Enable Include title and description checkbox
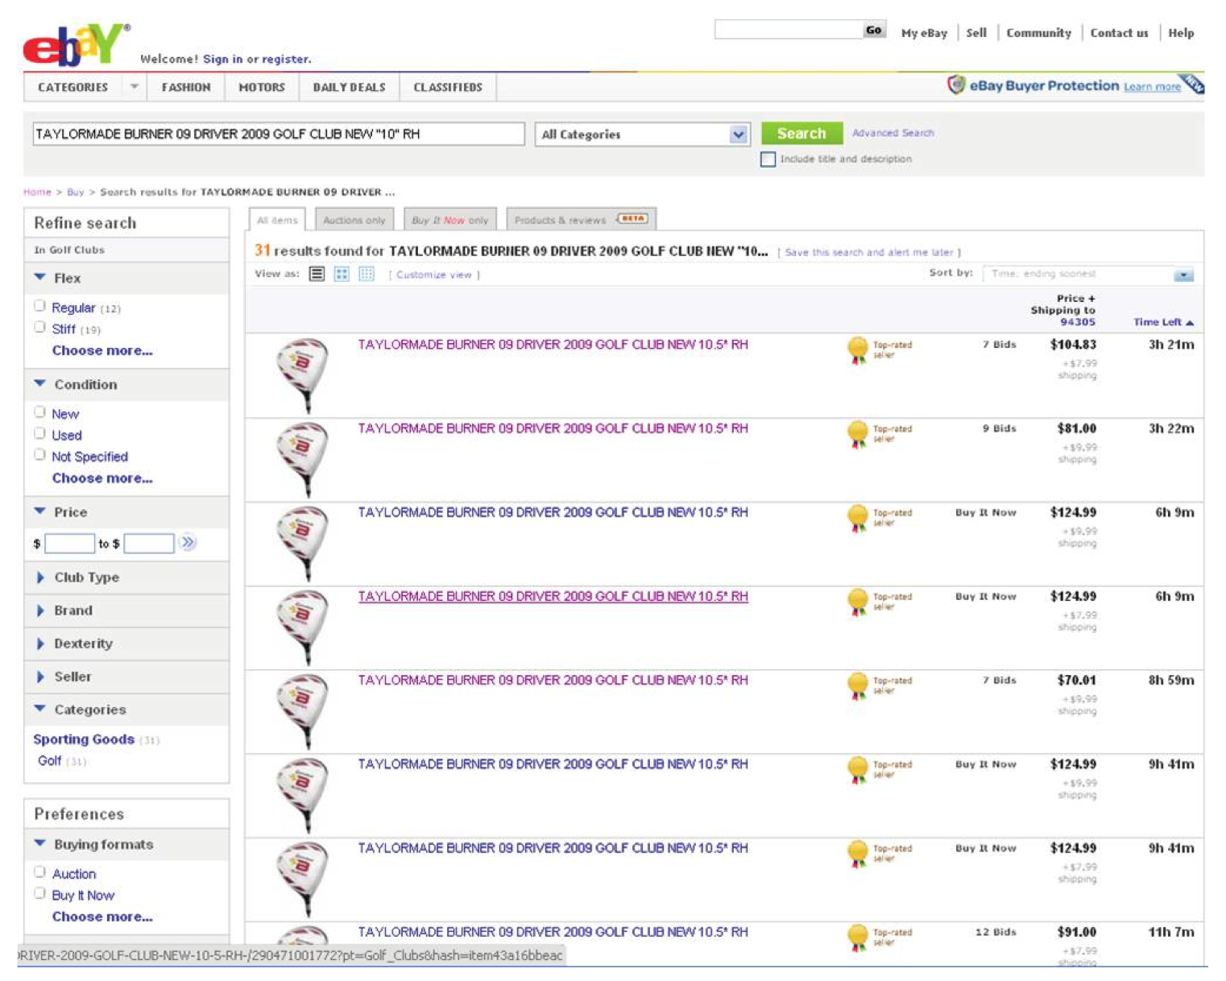Image resolution: width=1226 pixels, height=981 pixels. (768, 159)
